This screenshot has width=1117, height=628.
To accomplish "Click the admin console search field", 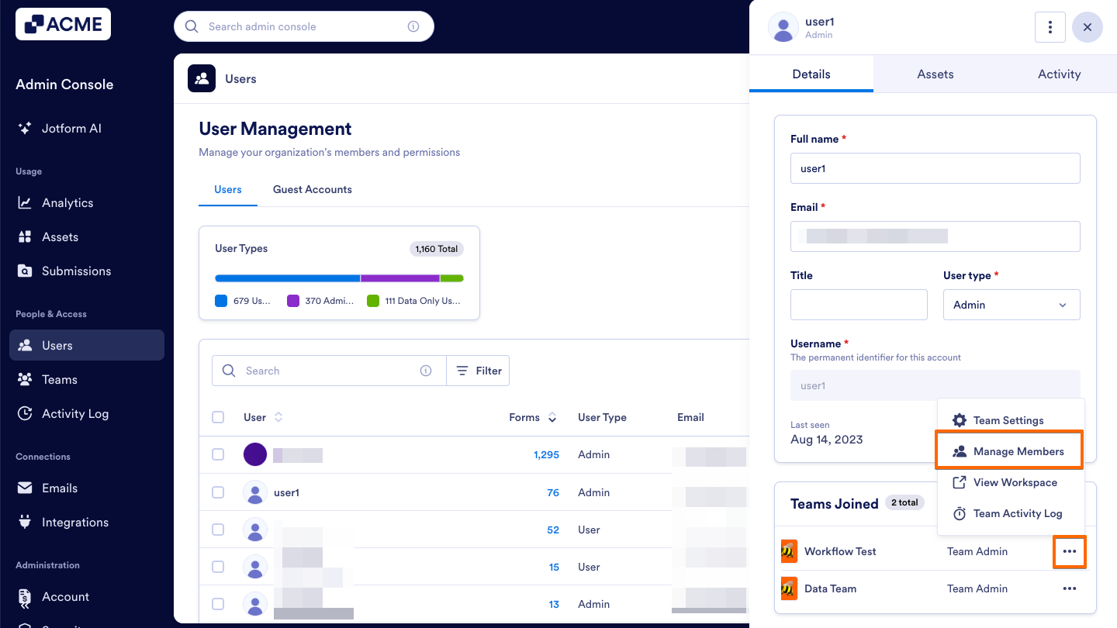I will [x=304, y=26].
